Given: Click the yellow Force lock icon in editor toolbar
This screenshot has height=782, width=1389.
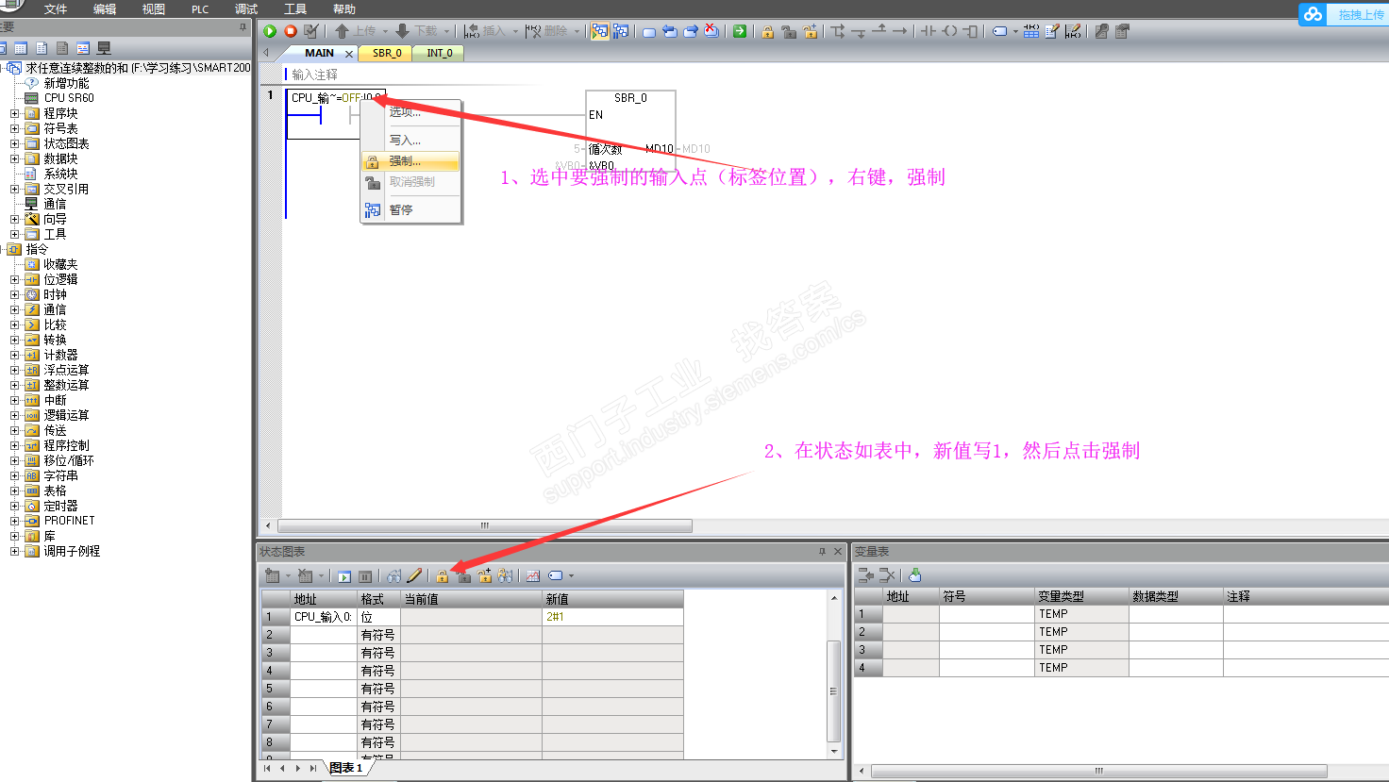Looking at the screenshot, I should [767, 31].
